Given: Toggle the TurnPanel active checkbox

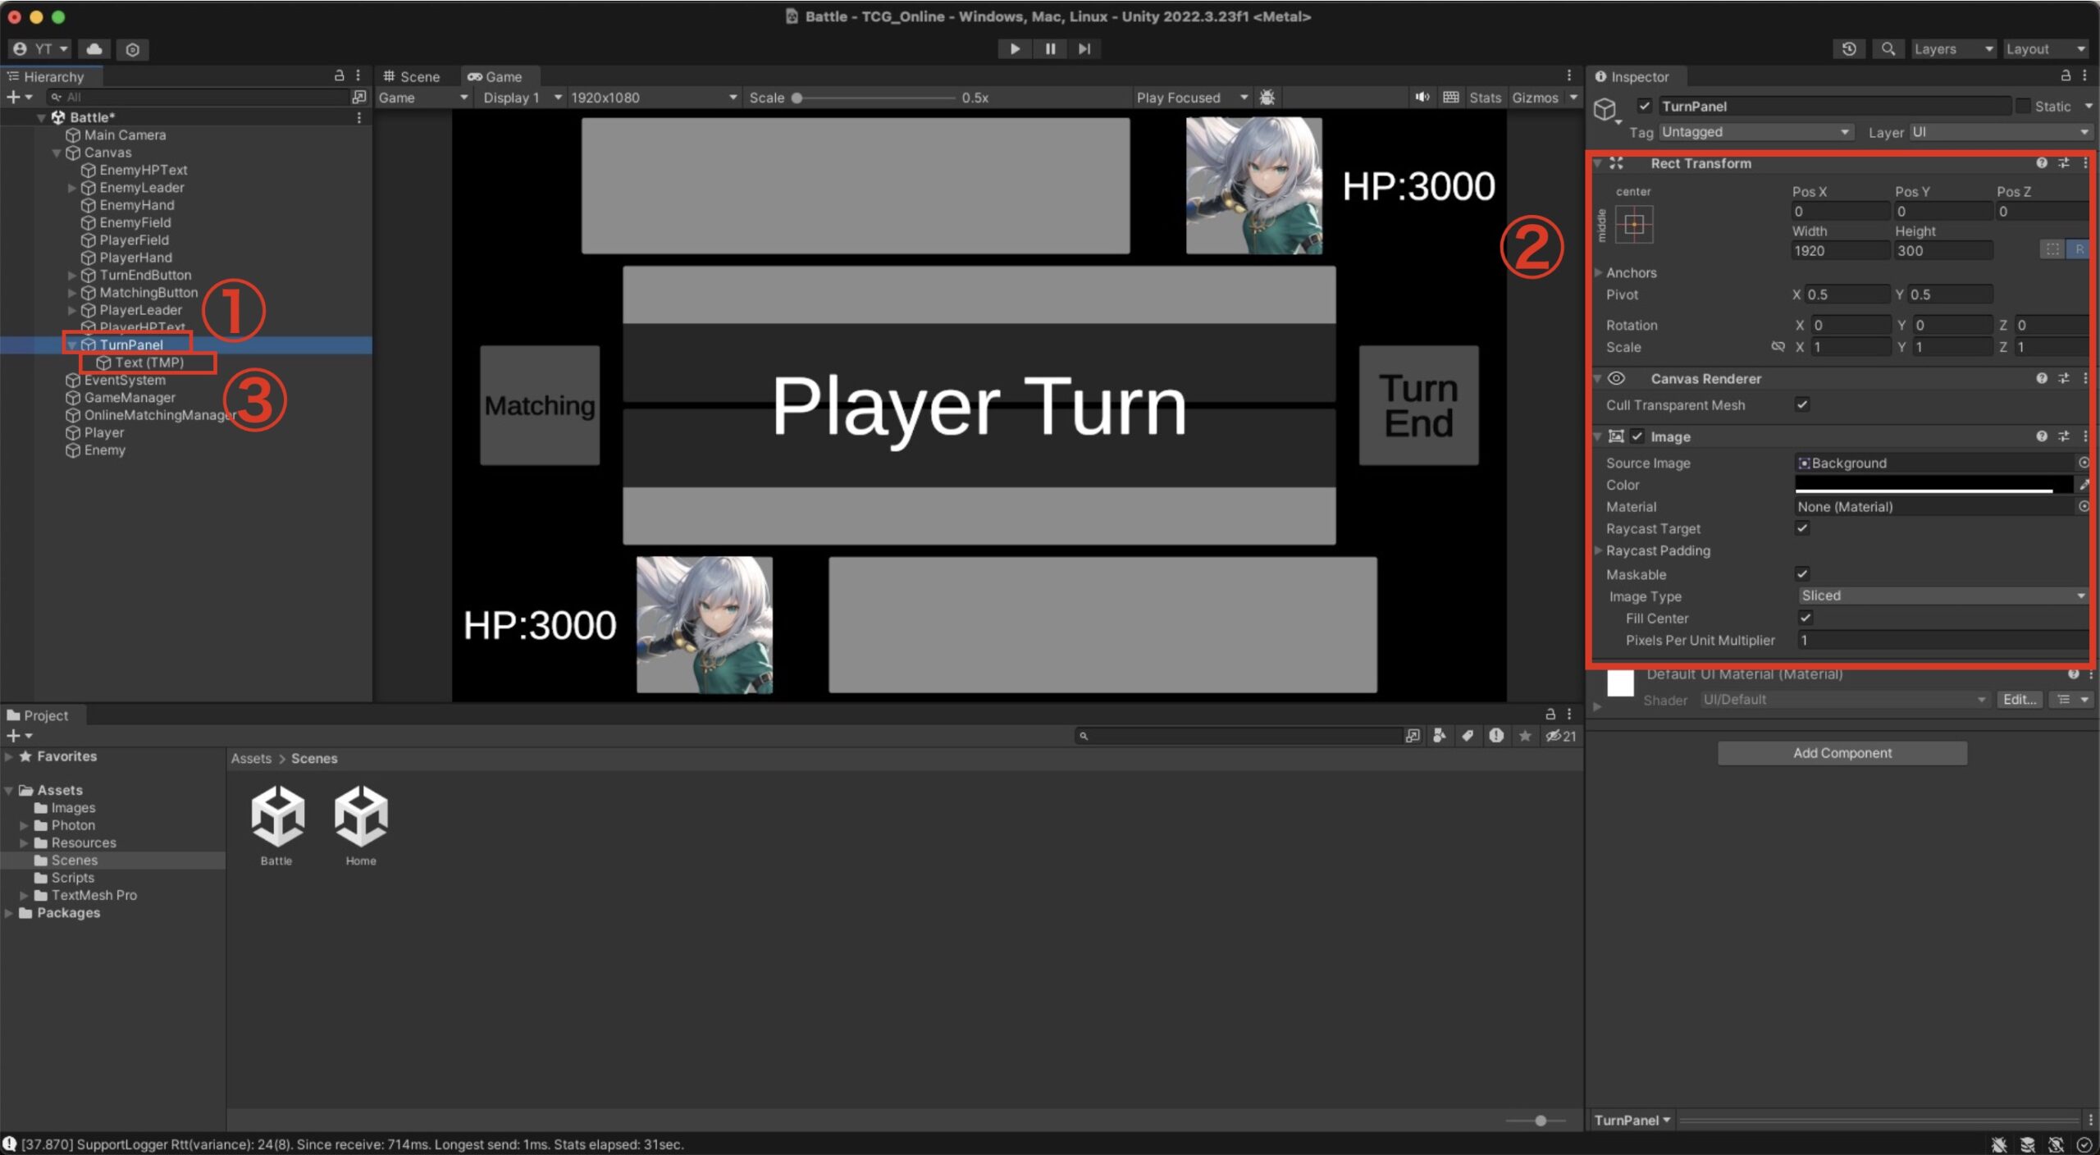Looking at the screenshot, I should (1645, 106).
